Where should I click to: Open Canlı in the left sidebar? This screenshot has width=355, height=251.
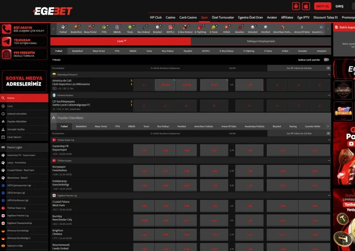(24, 106)
